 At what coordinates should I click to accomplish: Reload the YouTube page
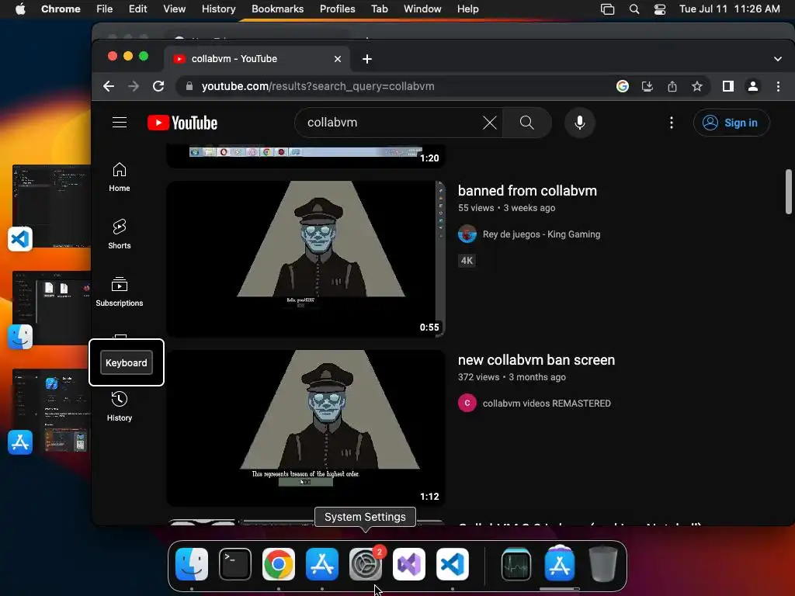158,86
